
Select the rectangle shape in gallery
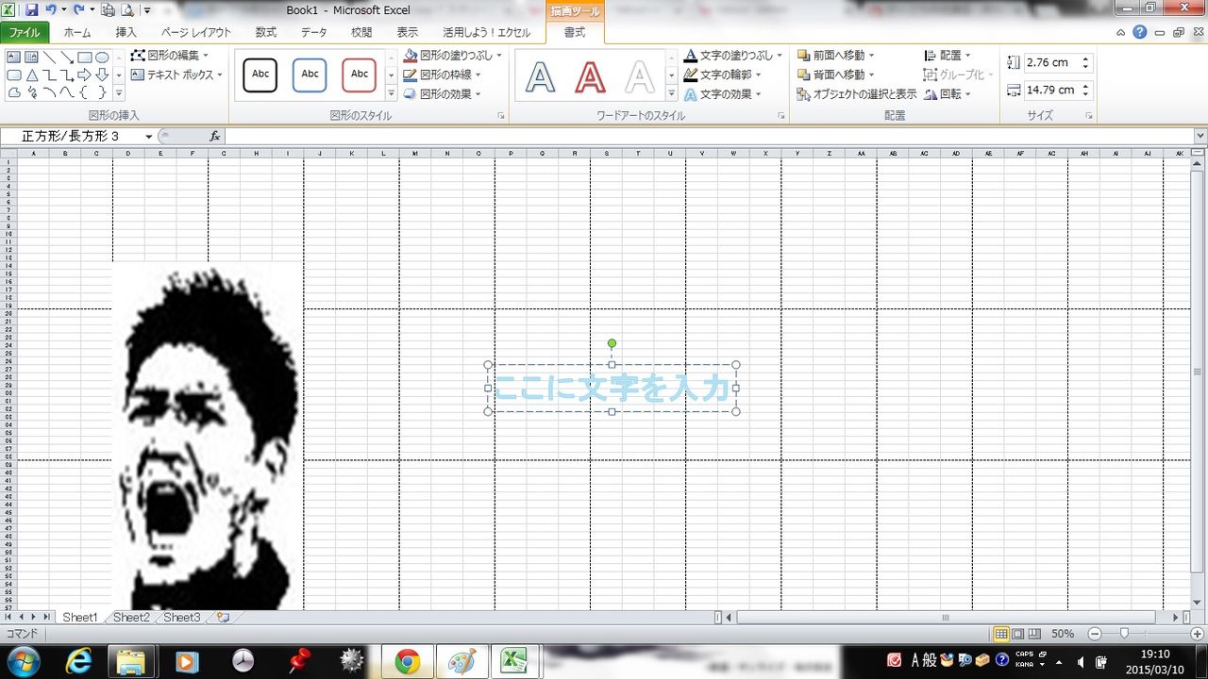click(84, 58)
